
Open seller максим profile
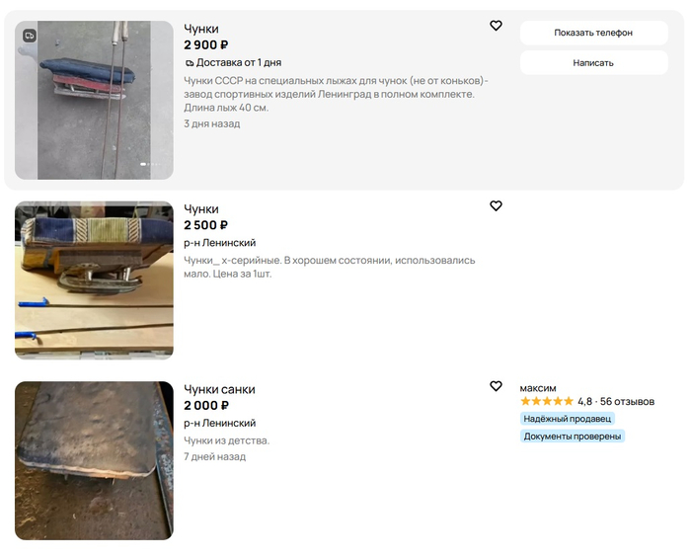[x=538, y=388]
